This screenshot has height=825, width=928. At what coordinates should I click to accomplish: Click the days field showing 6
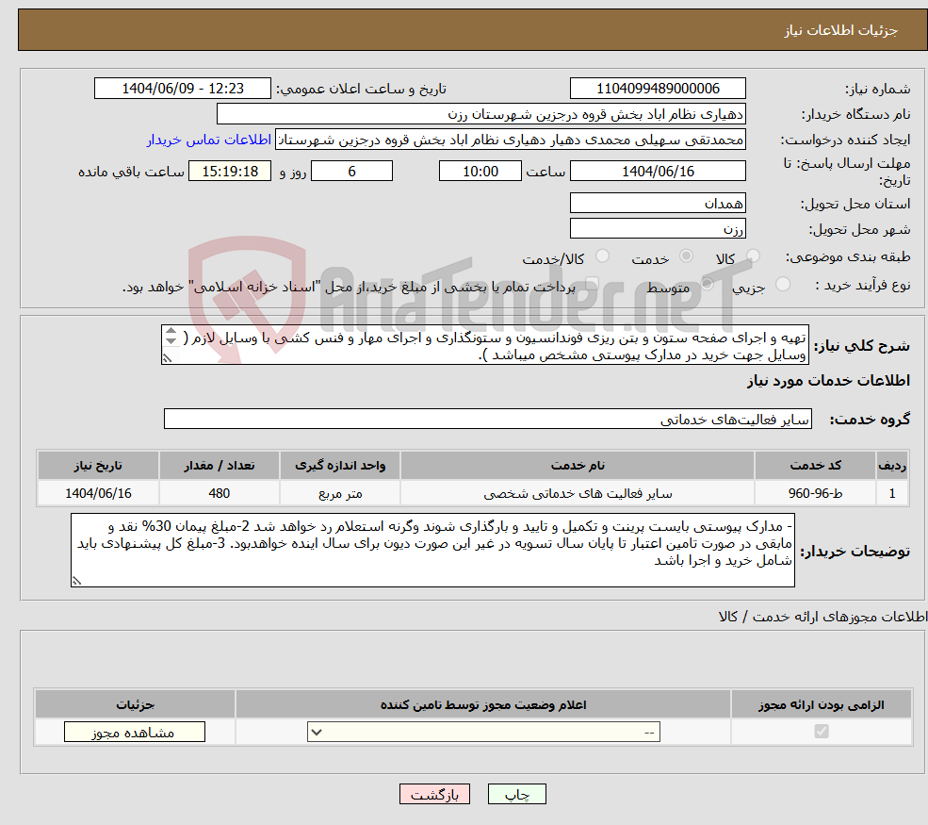coord(351,171)
